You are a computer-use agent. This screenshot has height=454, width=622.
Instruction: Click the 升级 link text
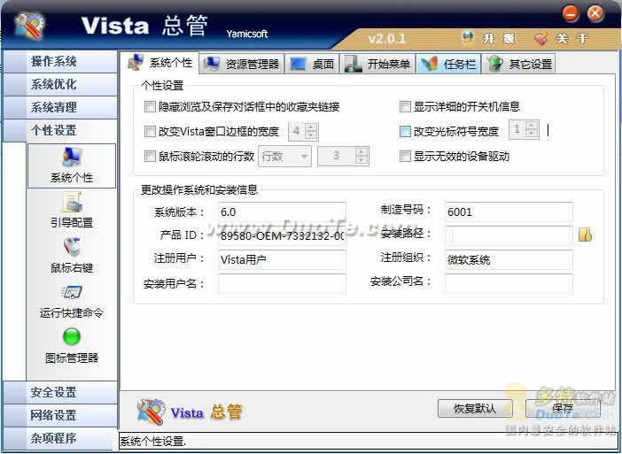[499, 39]
